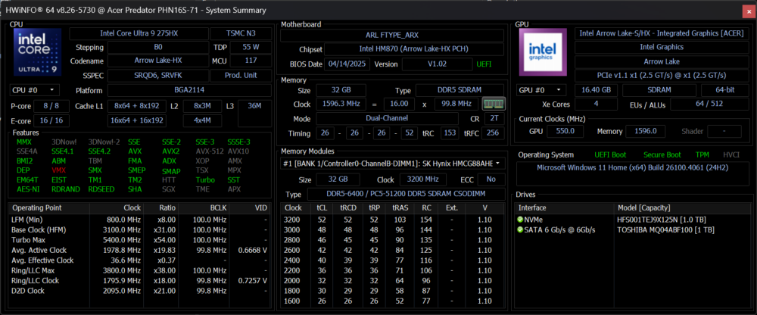Click the motherboard name ARL FTYPE_ARX
Screen dimensions: 757x315
click(392, 36)
